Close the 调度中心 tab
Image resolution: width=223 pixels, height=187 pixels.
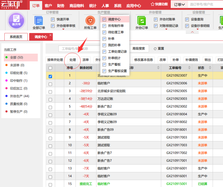[50, 35]
